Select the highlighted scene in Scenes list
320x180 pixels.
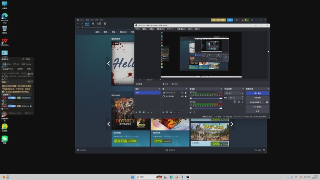148,93
